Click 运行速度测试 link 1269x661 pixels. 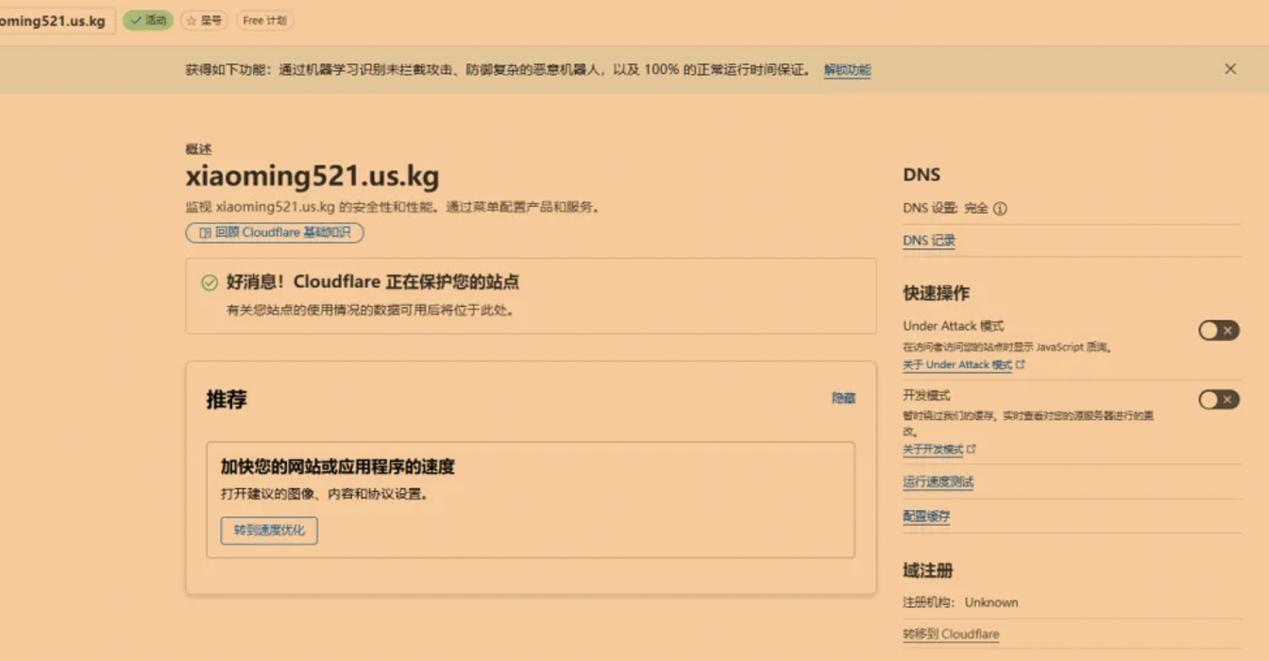[938, 483]
